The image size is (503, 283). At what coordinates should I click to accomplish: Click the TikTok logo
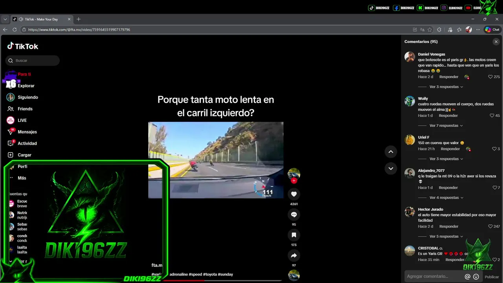point(22,46)
